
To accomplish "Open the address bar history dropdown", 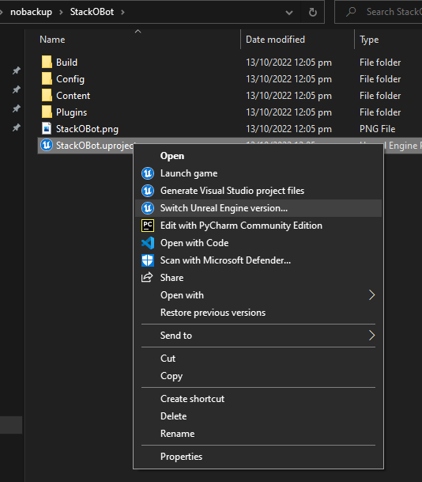I will coord(288,13).
